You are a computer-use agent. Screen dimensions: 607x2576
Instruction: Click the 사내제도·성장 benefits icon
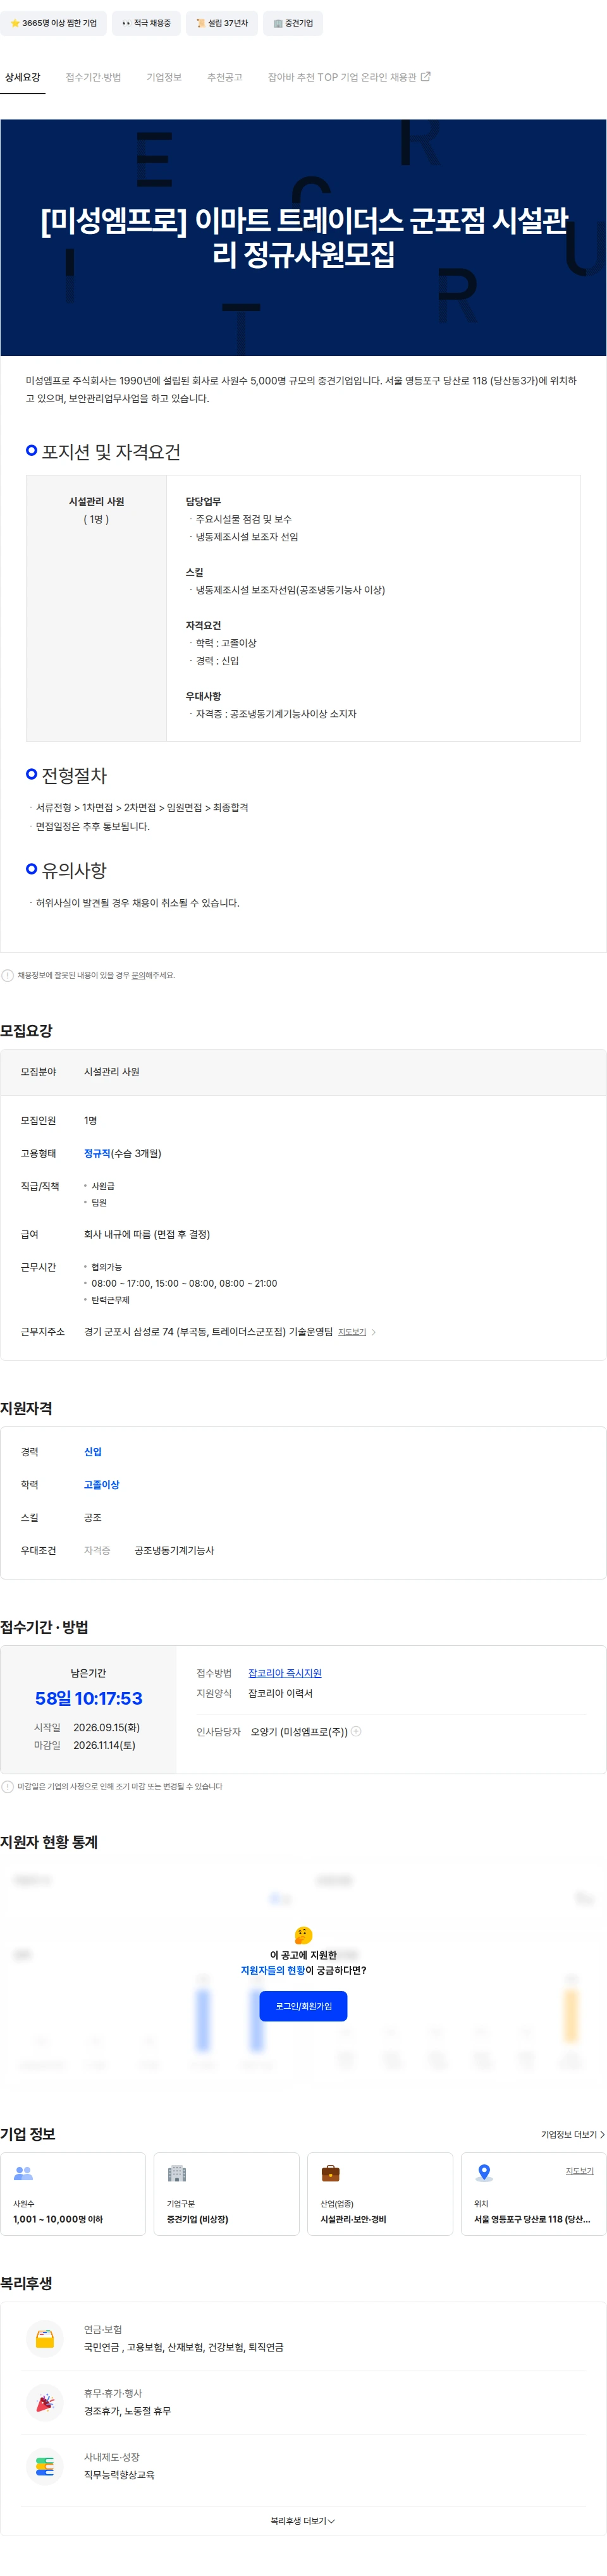[45, 2466]
